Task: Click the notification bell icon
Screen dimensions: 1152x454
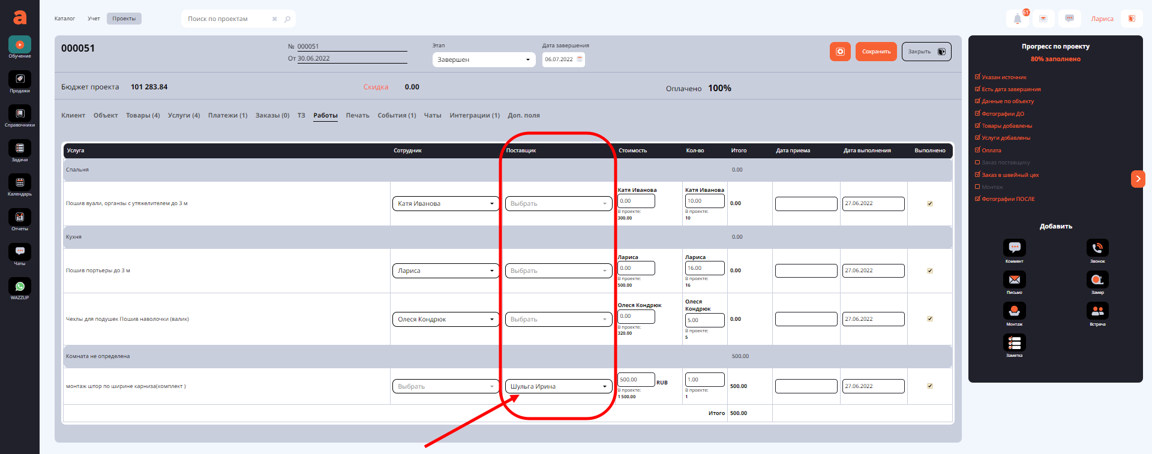Action: click(1017, 19)
